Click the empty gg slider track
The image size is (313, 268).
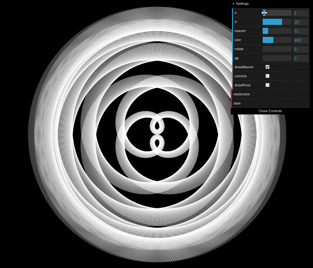point(277,58)
